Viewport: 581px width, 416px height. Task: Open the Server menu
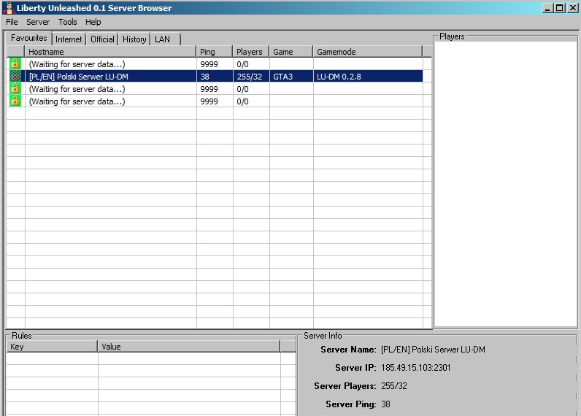[38, 22]
